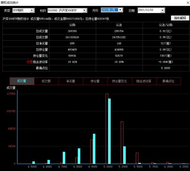This screenshot has height=171, width=190.
Task: Select the 成交量 chart tab
Action: [x=22, y=81]
